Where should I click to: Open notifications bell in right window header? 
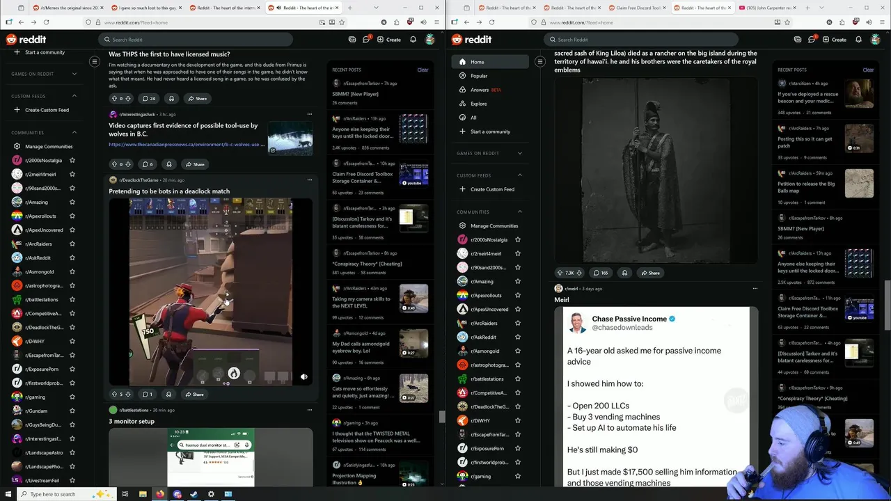click(858, 40)
